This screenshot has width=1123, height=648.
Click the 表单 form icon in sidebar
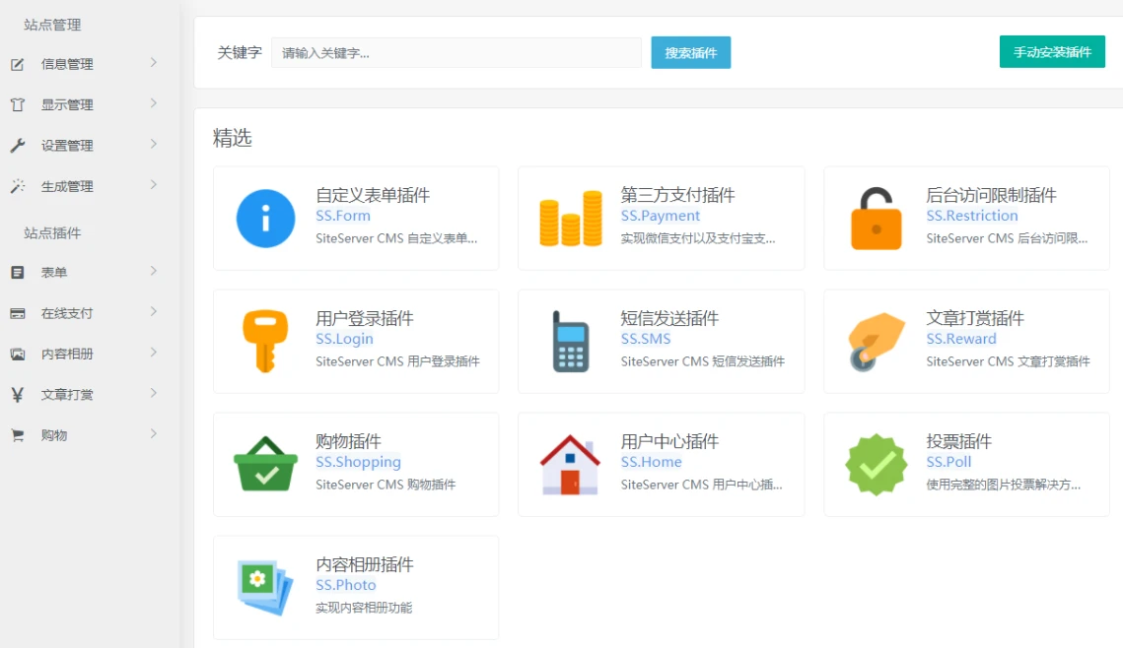tap(17, 273)
